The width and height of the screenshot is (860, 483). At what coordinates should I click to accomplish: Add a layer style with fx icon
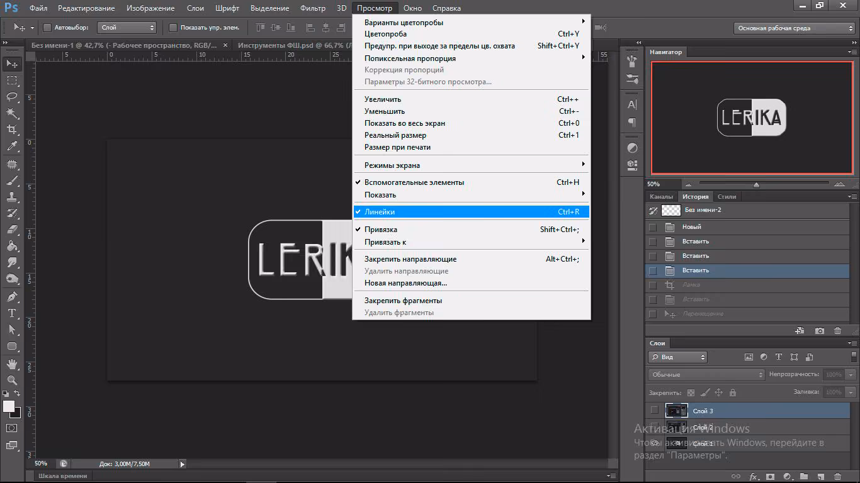pos(753,476)
